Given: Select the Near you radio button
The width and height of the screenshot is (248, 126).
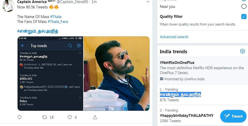Looking at the screenshot, I should point(243,7).
